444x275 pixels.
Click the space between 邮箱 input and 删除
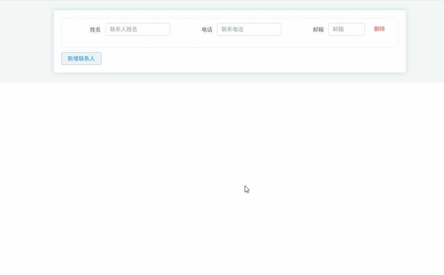point(369,29)
